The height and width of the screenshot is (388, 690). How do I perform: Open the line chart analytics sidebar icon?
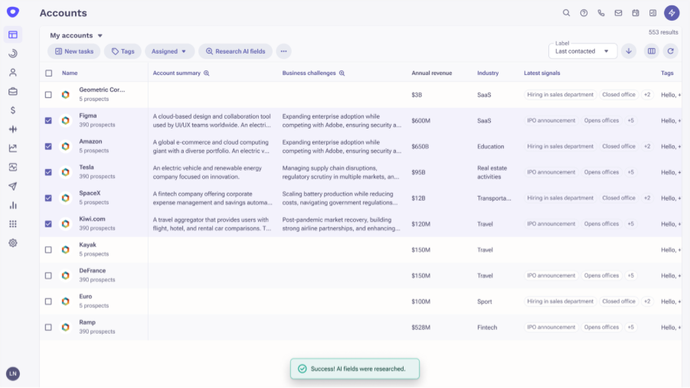click(x=13, y=148)
